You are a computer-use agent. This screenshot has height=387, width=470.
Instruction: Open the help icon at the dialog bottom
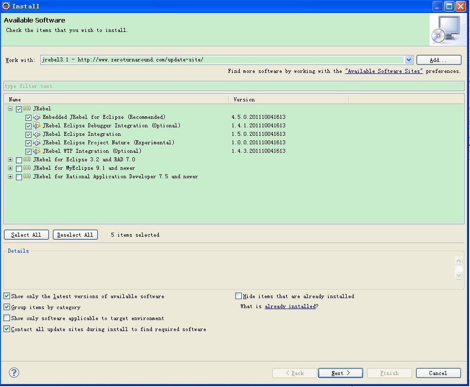14,373
